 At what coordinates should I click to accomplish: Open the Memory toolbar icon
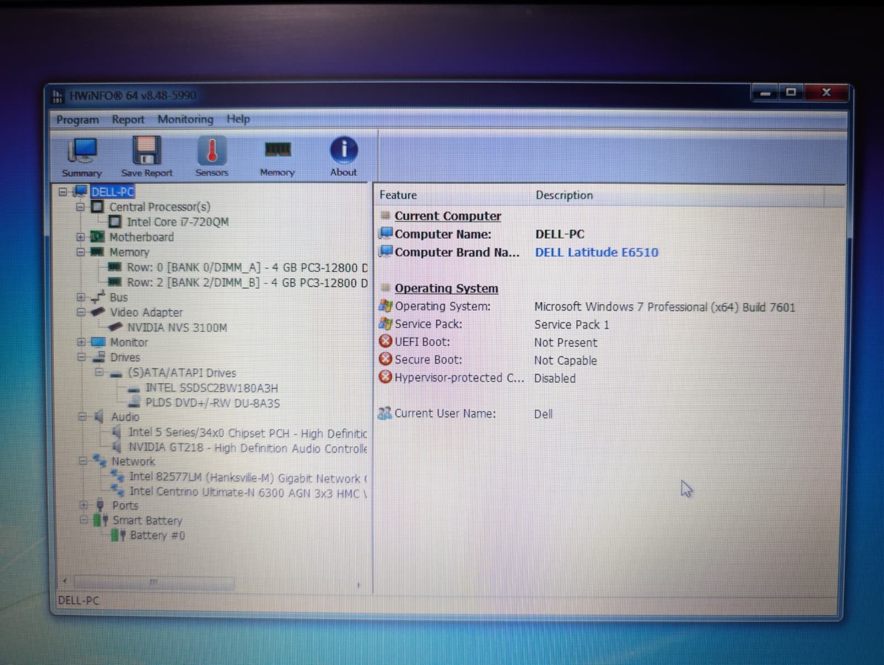(277, 150)
